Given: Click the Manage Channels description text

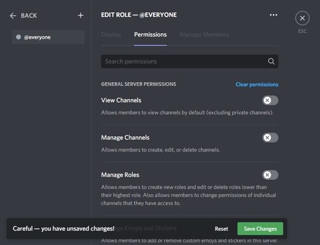Looking at the screenshot, I should click(x=161, y=150).
